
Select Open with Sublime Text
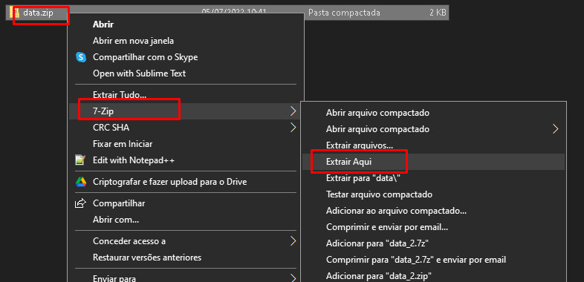coord(139,73)
